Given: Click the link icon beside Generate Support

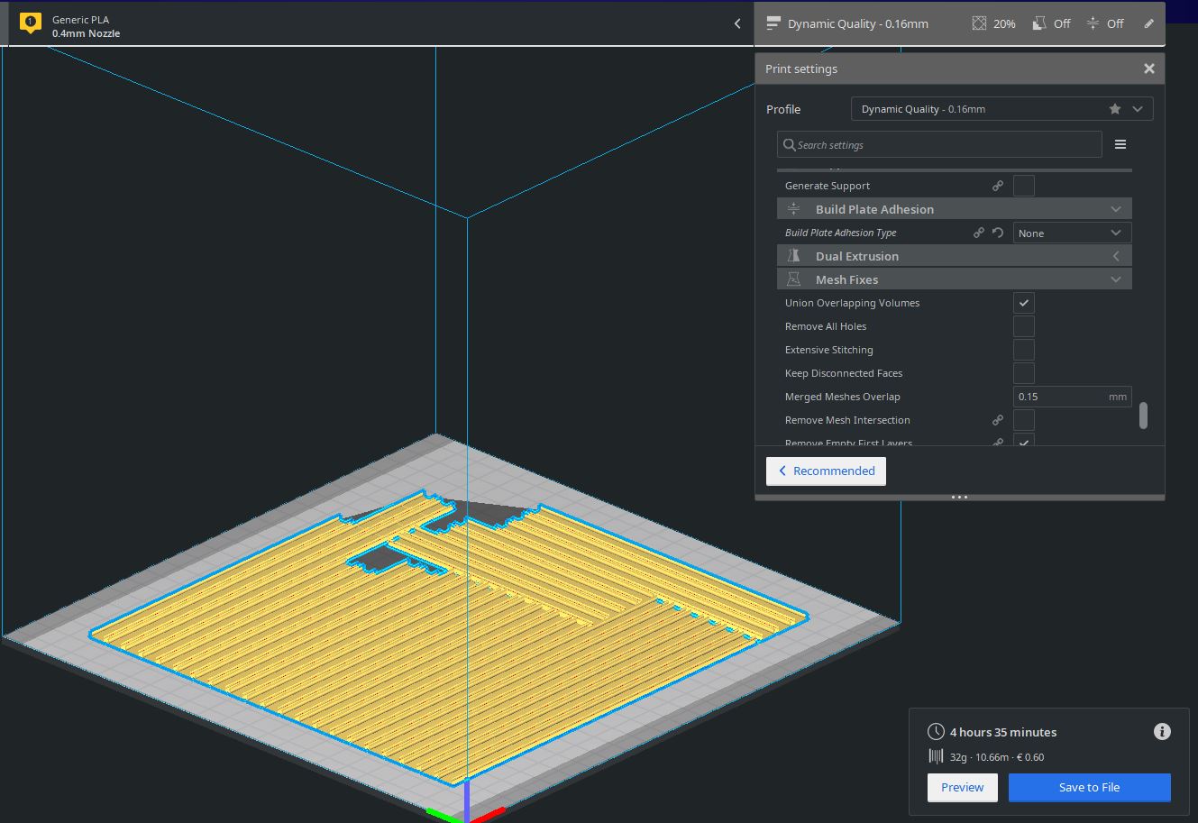Looking at the screenshot, I should click(998, 186).
